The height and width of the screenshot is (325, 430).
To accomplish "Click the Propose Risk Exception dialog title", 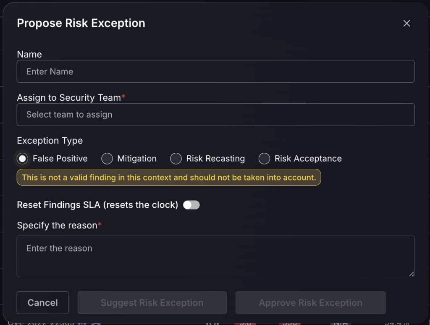I will coord(81,23).
